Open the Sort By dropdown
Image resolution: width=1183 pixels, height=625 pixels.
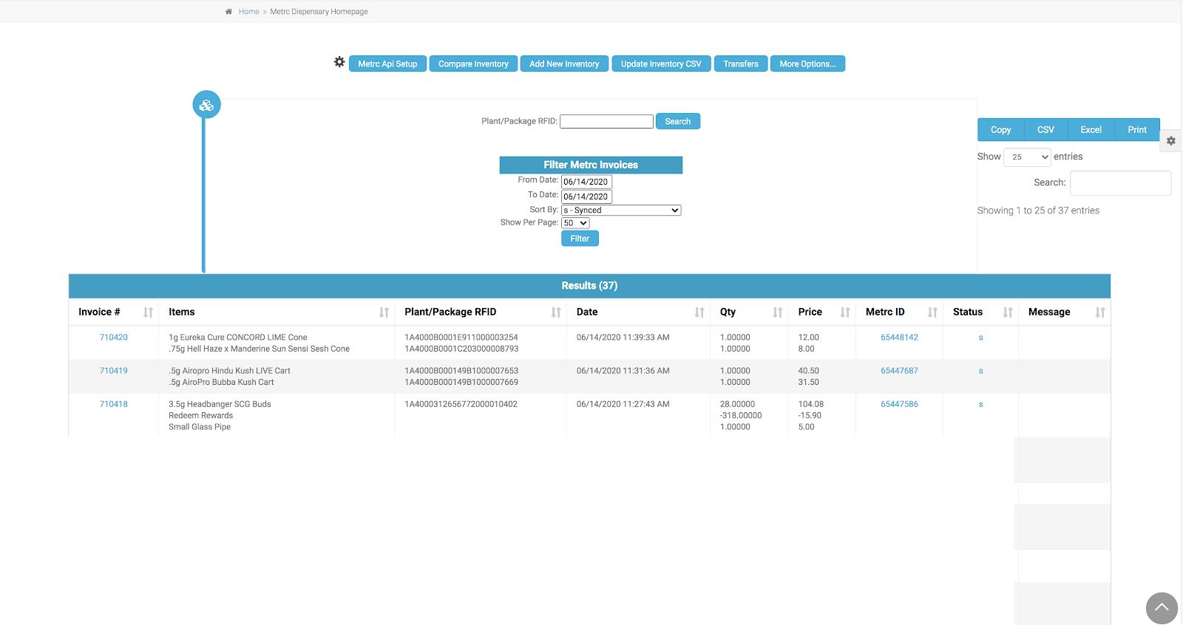click(x=621, y=211)
